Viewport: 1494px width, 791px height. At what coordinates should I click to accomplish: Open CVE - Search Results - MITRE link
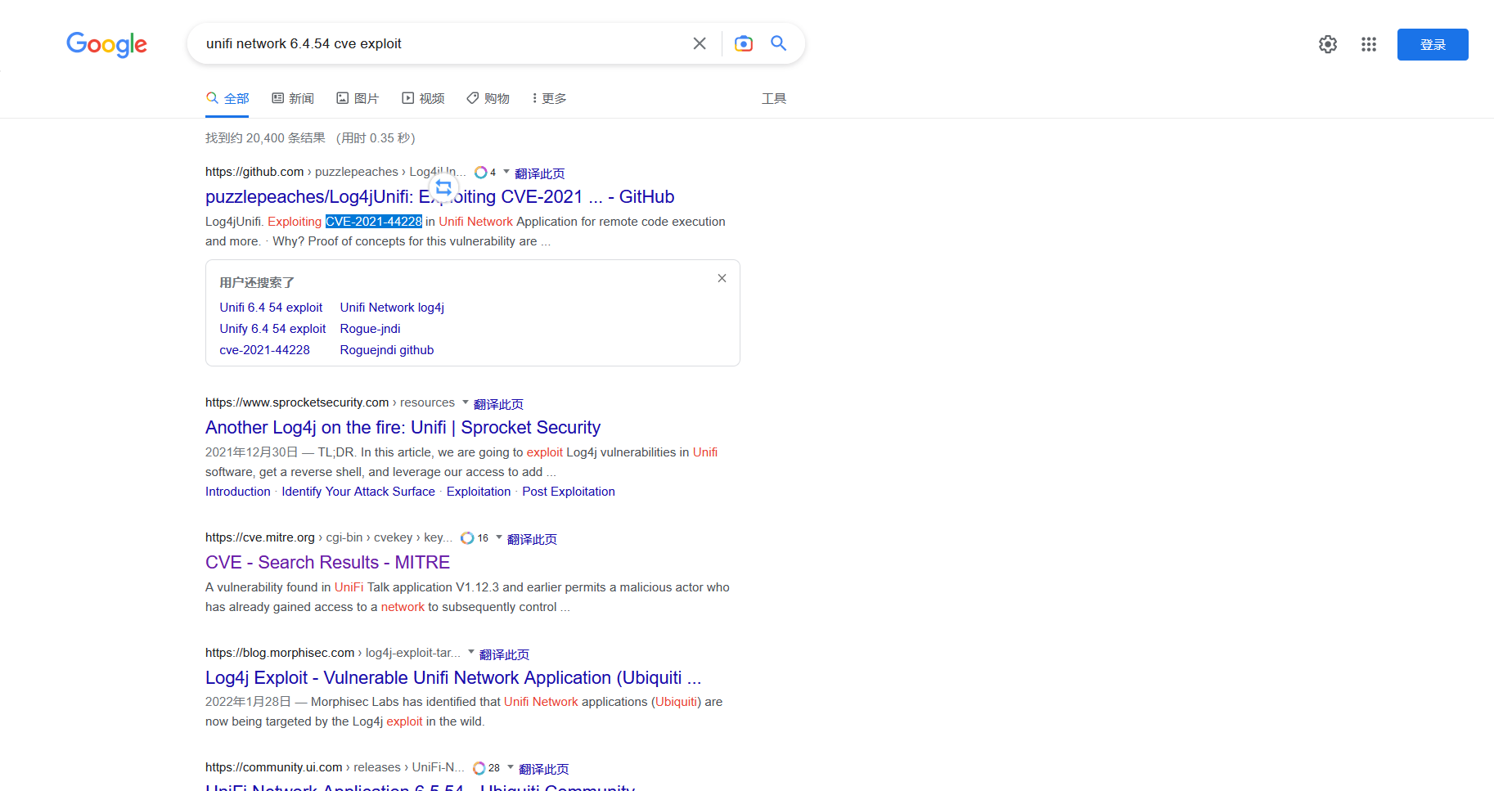[x=327, y=563]
